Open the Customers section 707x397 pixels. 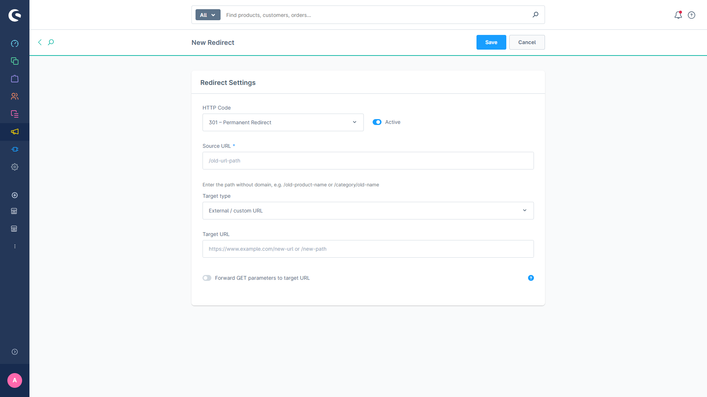[x=15, y=96]
